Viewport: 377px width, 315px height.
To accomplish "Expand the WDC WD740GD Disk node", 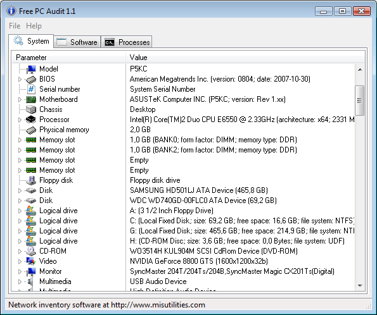I will [x=20, y=201].
